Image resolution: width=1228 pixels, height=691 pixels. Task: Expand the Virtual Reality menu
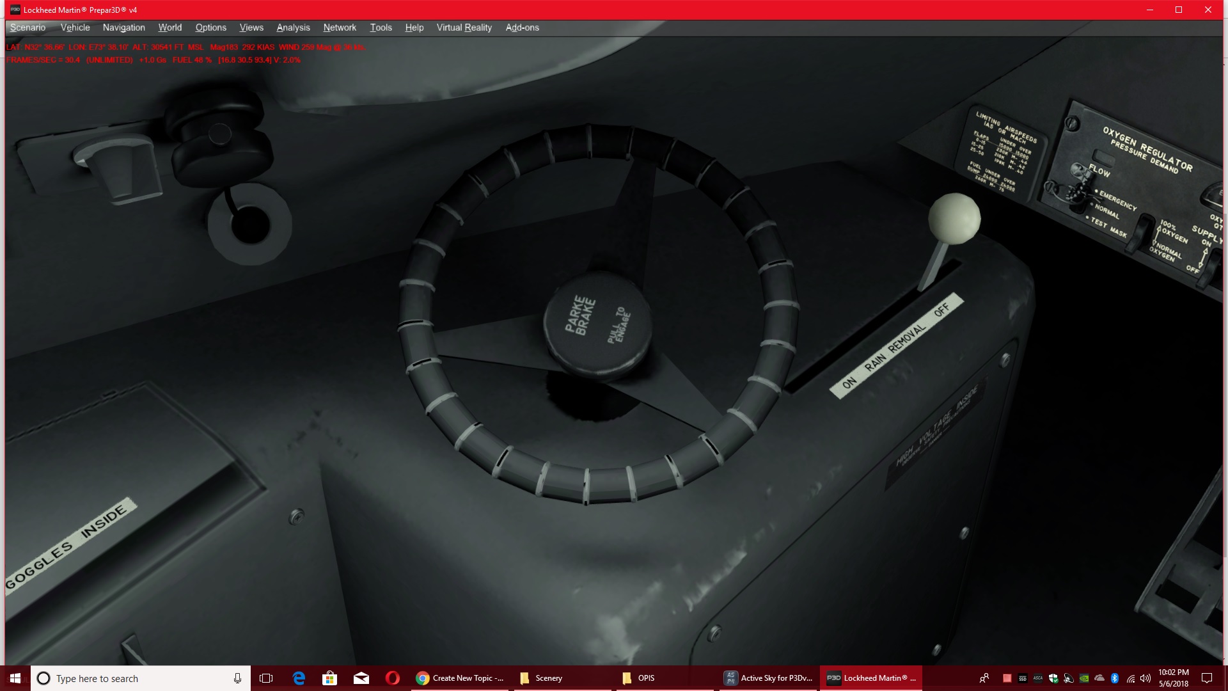[x=464, y=28]
